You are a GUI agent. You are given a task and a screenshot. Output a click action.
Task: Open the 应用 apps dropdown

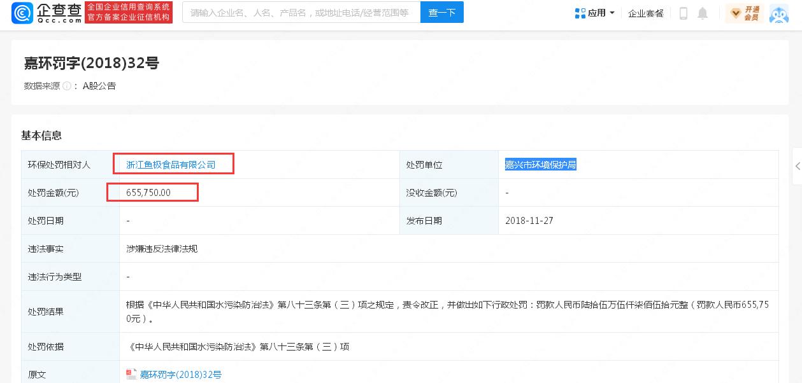595,13
